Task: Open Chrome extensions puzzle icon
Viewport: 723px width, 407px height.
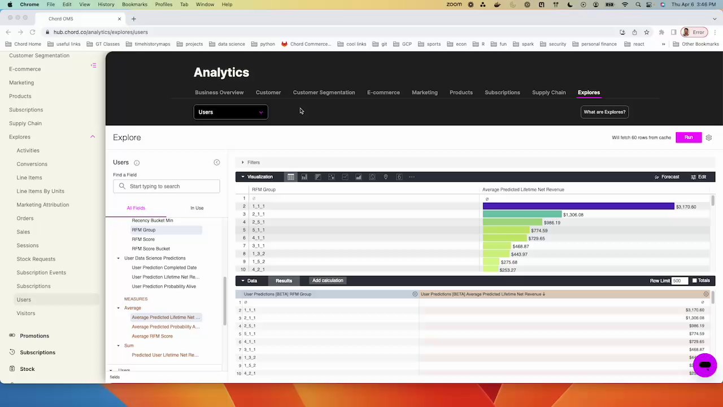Action: pyautogui.click(x=661, y=32)
